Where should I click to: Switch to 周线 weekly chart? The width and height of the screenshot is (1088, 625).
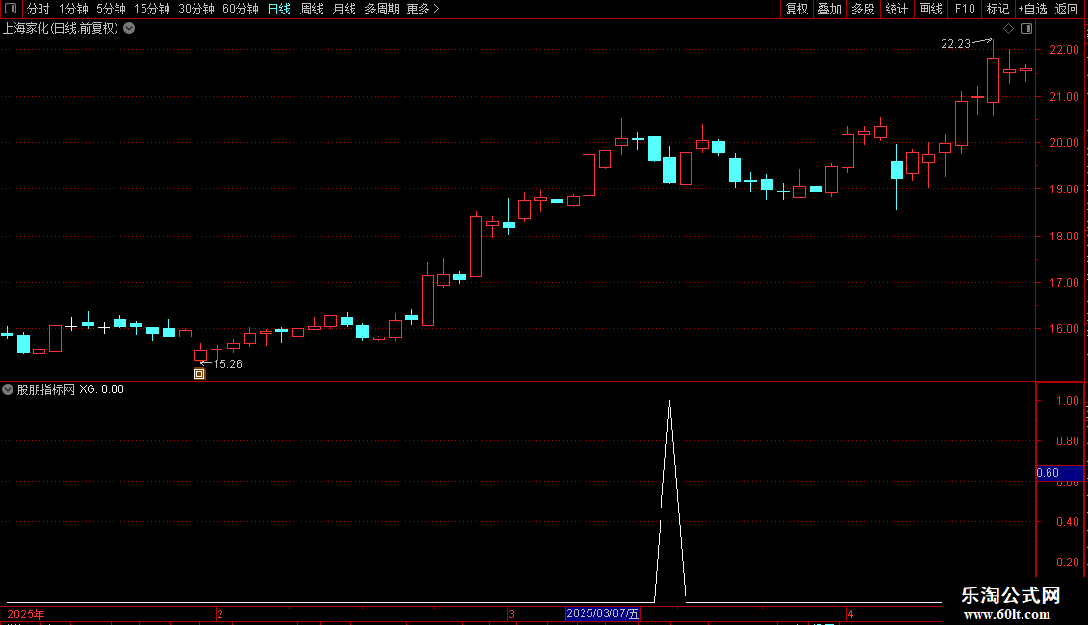tap(312, 9)
